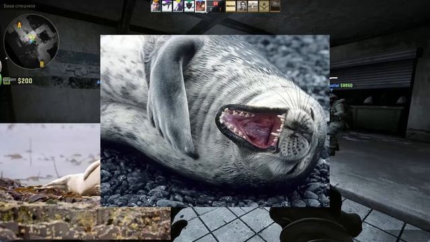Click the dark shield emblem avatar
The width and height of the screenshot is (430, 242).
[x=189, y=6]
